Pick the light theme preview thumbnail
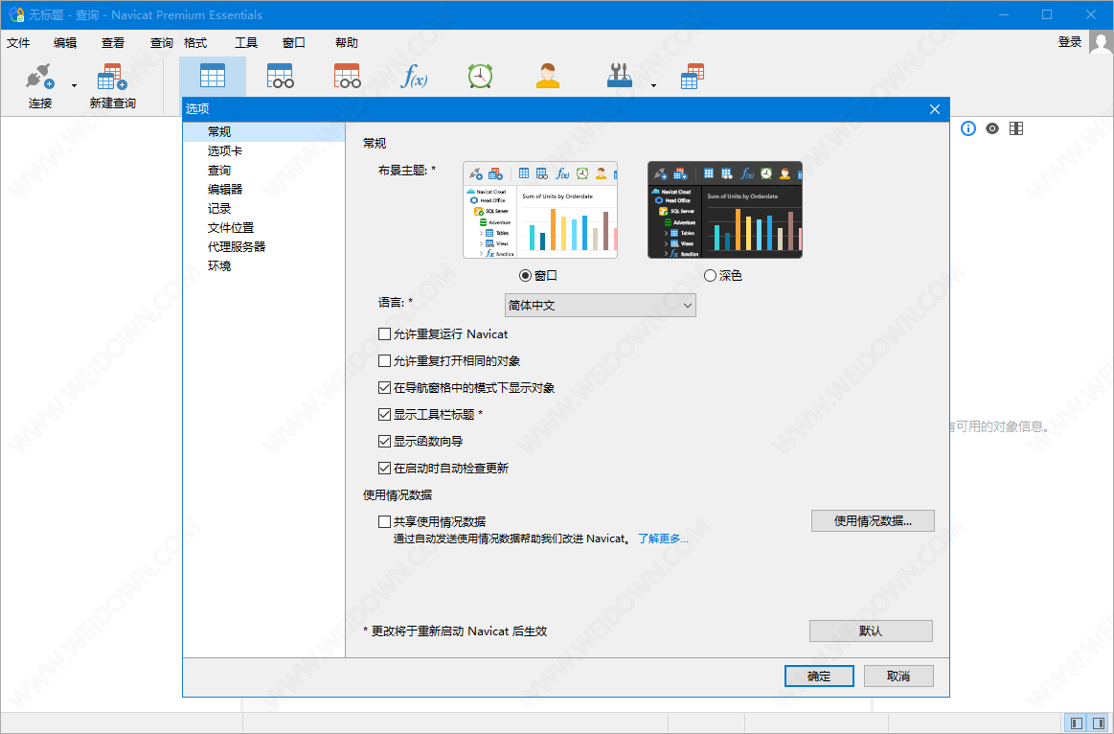 [540, 210]
